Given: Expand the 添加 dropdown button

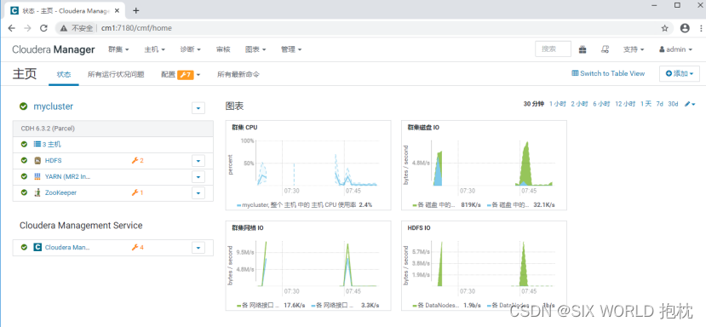Looking at the screenshot, I should 680,74.
